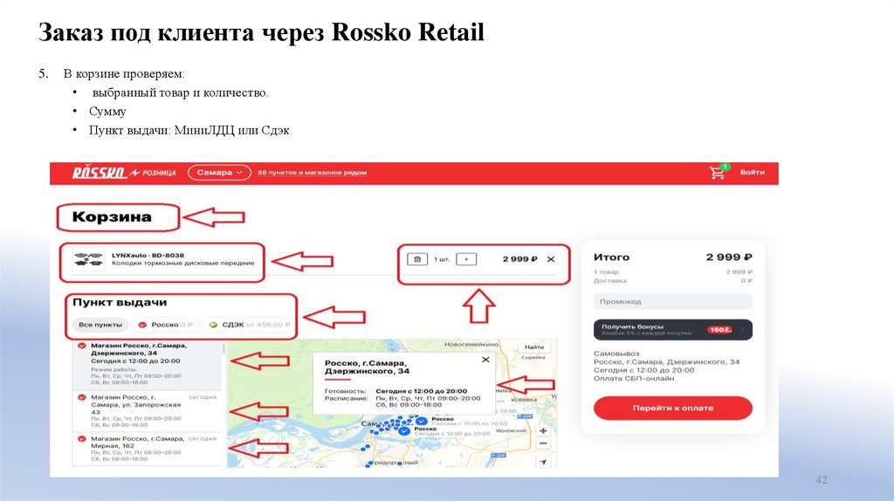Click the pickup list scrollbar
The image size is (894, 501).
(223, 349)
